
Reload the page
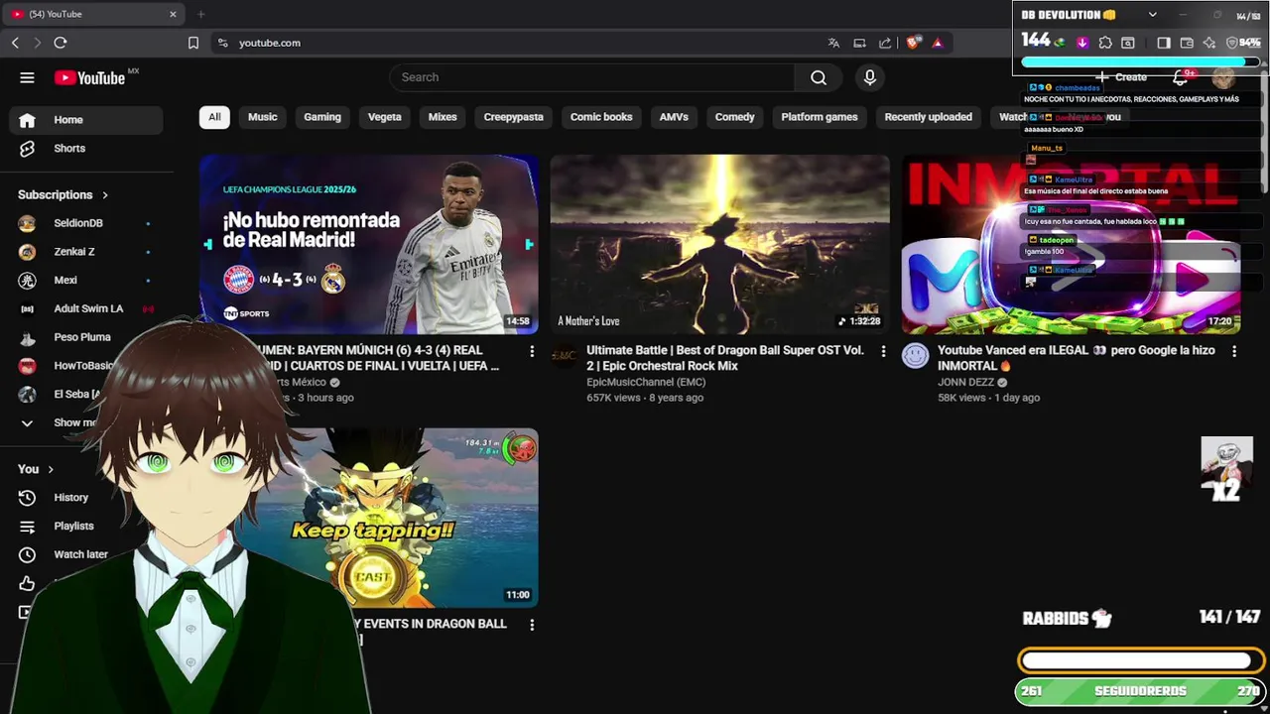[x=61, y=43]
